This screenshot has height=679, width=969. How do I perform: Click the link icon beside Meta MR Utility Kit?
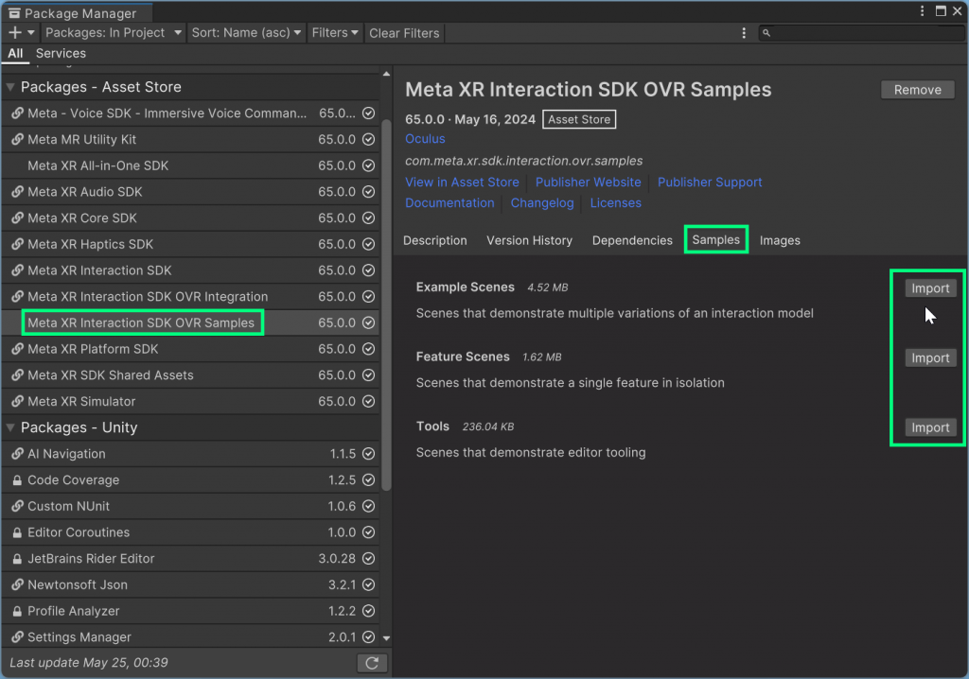(x=17, y=139)
